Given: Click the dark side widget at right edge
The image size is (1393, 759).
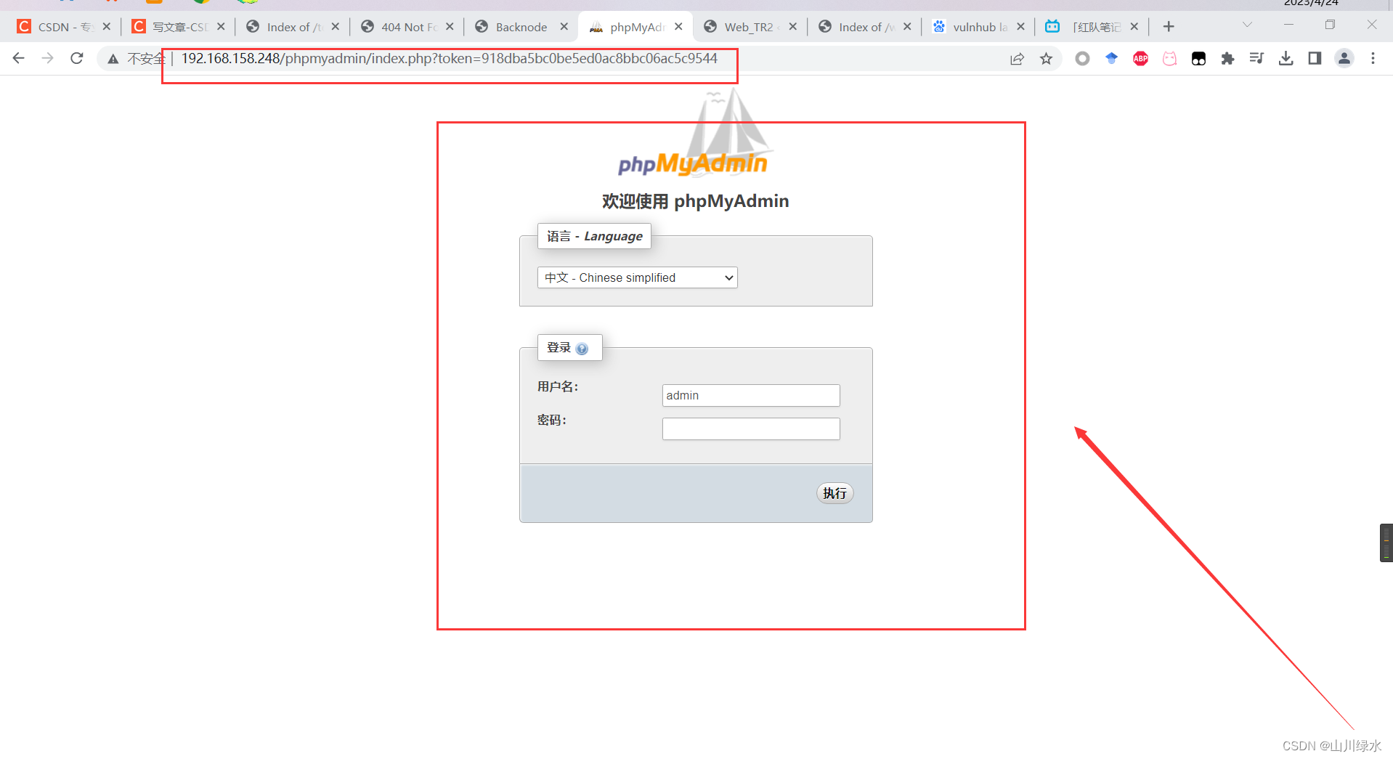Looking at the screenshot, I should click(1386, 543).
